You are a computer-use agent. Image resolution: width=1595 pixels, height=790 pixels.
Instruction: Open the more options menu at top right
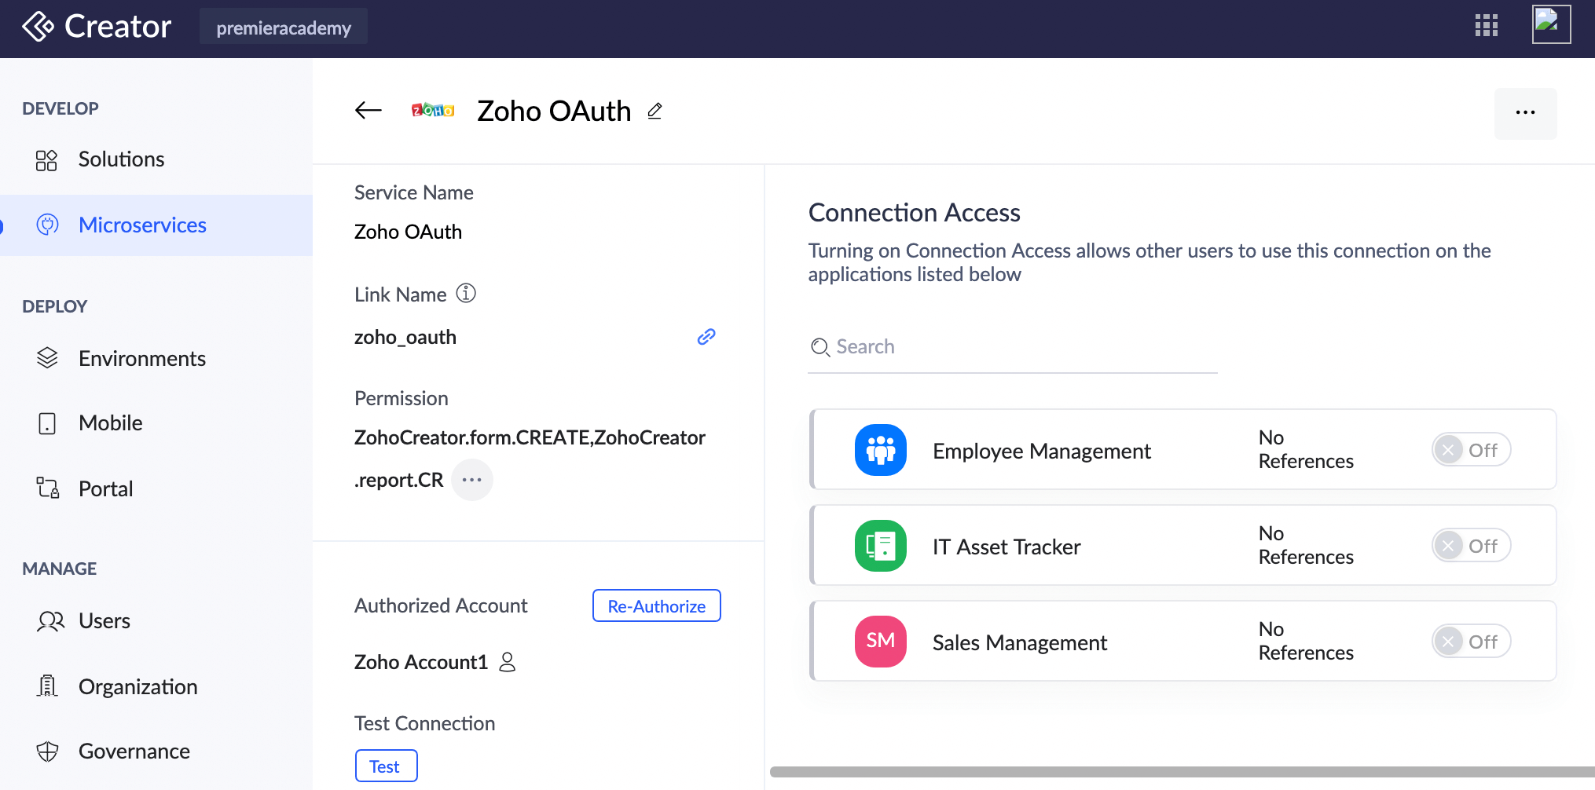point(1525,113)
